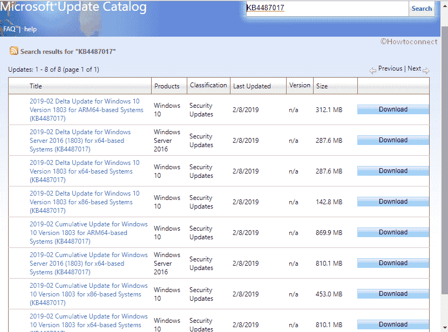
Task: Download the Windows 10 x64 cumulative update
Action: 393,324
